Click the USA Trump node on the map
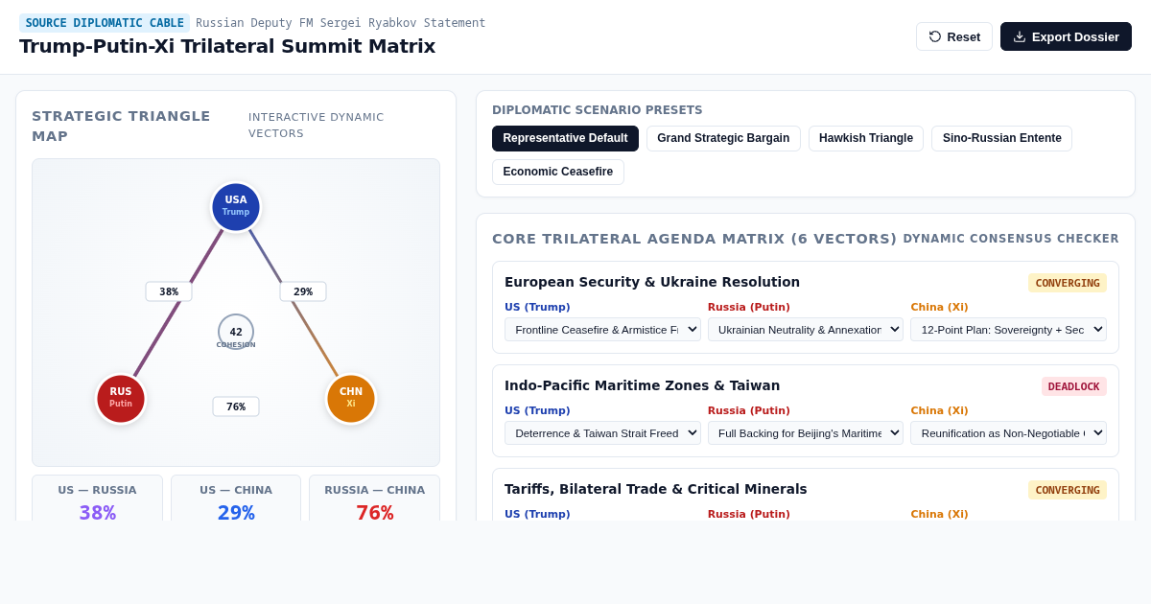The height and width of the screenshot is (604, 1151). tap(236, 206)
